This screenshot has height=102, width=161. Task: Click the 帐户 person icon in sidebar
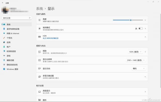[4, 47]
